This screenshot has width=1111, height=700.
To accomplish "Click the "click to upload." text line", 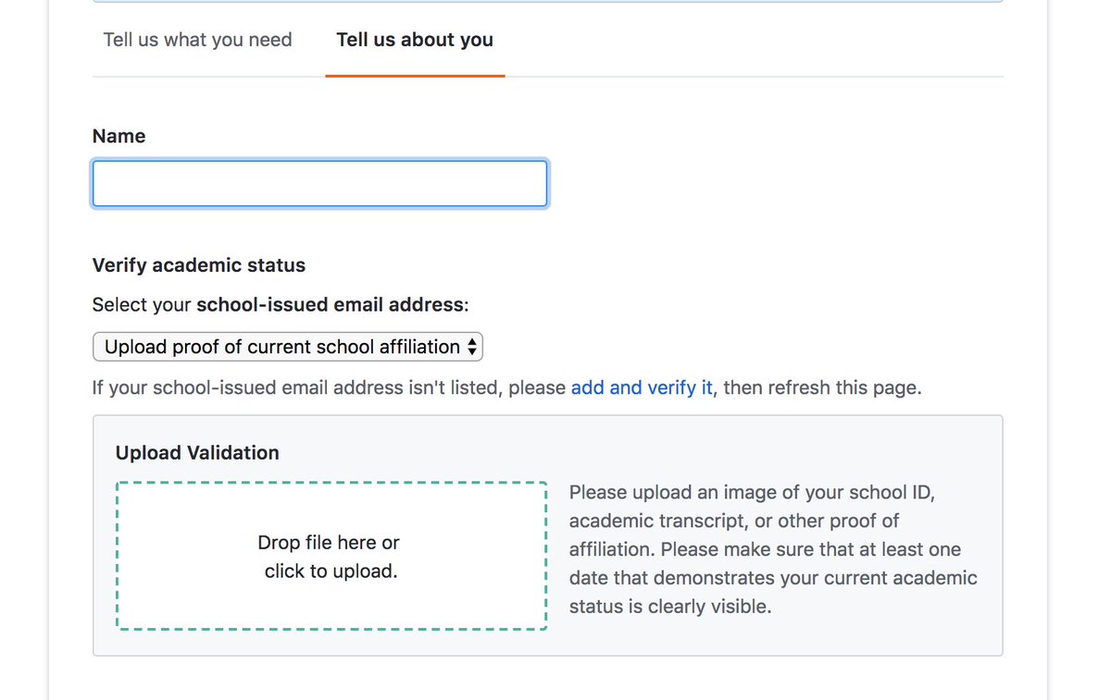I will click(x=331, y=571).
